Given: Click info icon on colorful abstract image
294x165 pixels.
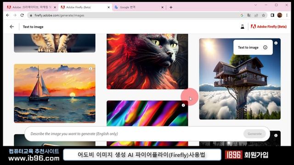Looking at the screenshot, I should tap(183, 105).
